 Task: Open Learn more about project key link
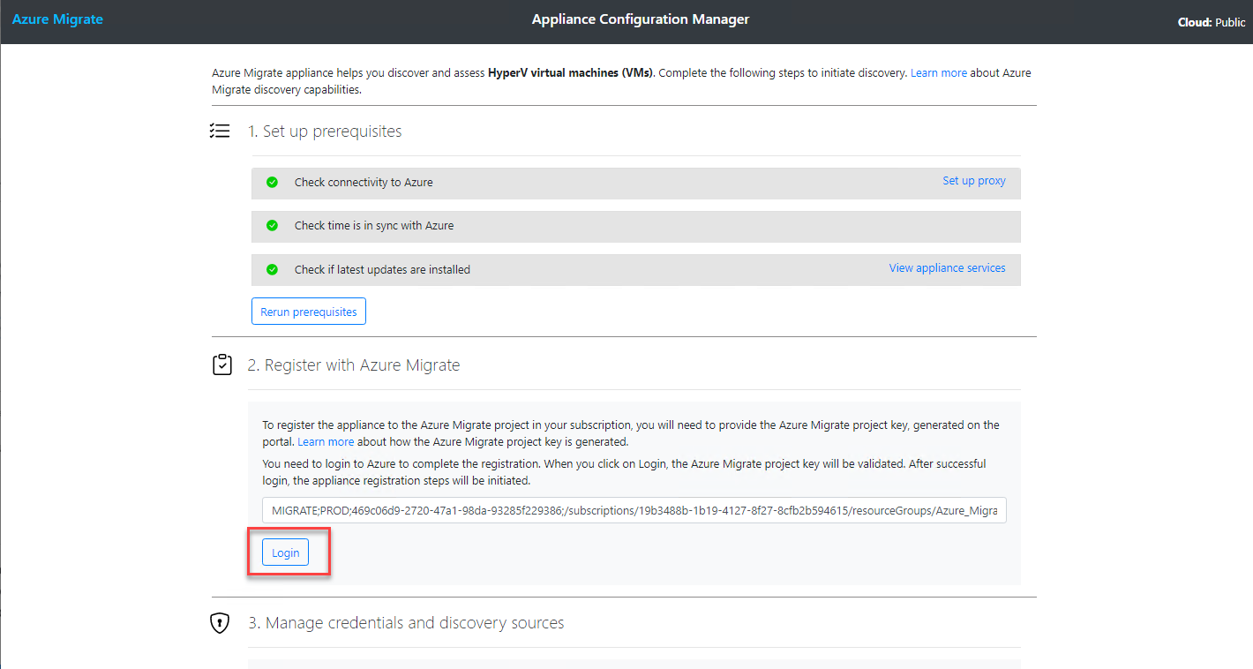click(x=326, y=441)
